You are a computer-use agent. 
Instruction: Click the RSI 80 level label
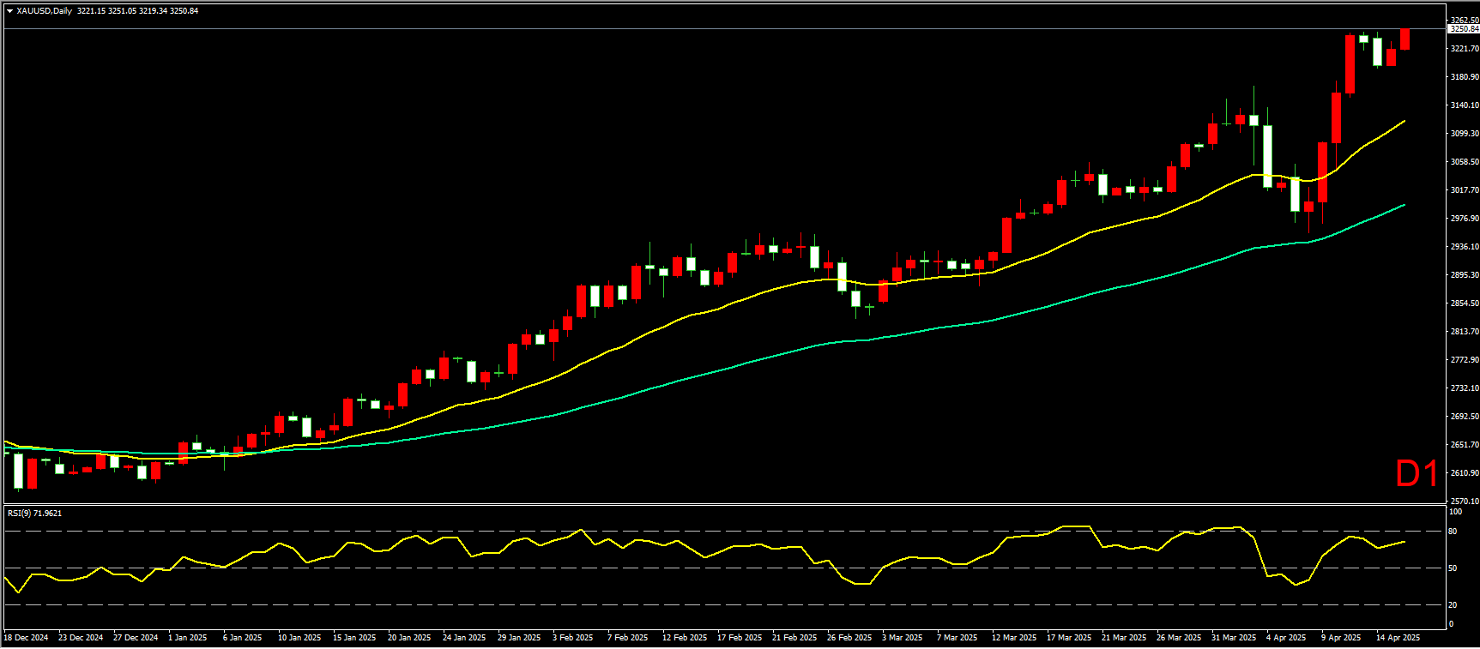coord(1453,532)
